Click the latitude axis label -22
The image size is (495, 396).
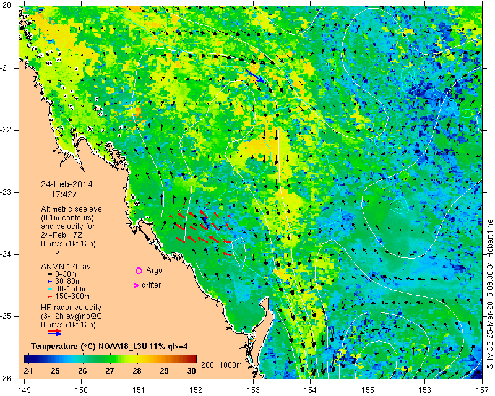pyautogui.click(x=6, y=130)
